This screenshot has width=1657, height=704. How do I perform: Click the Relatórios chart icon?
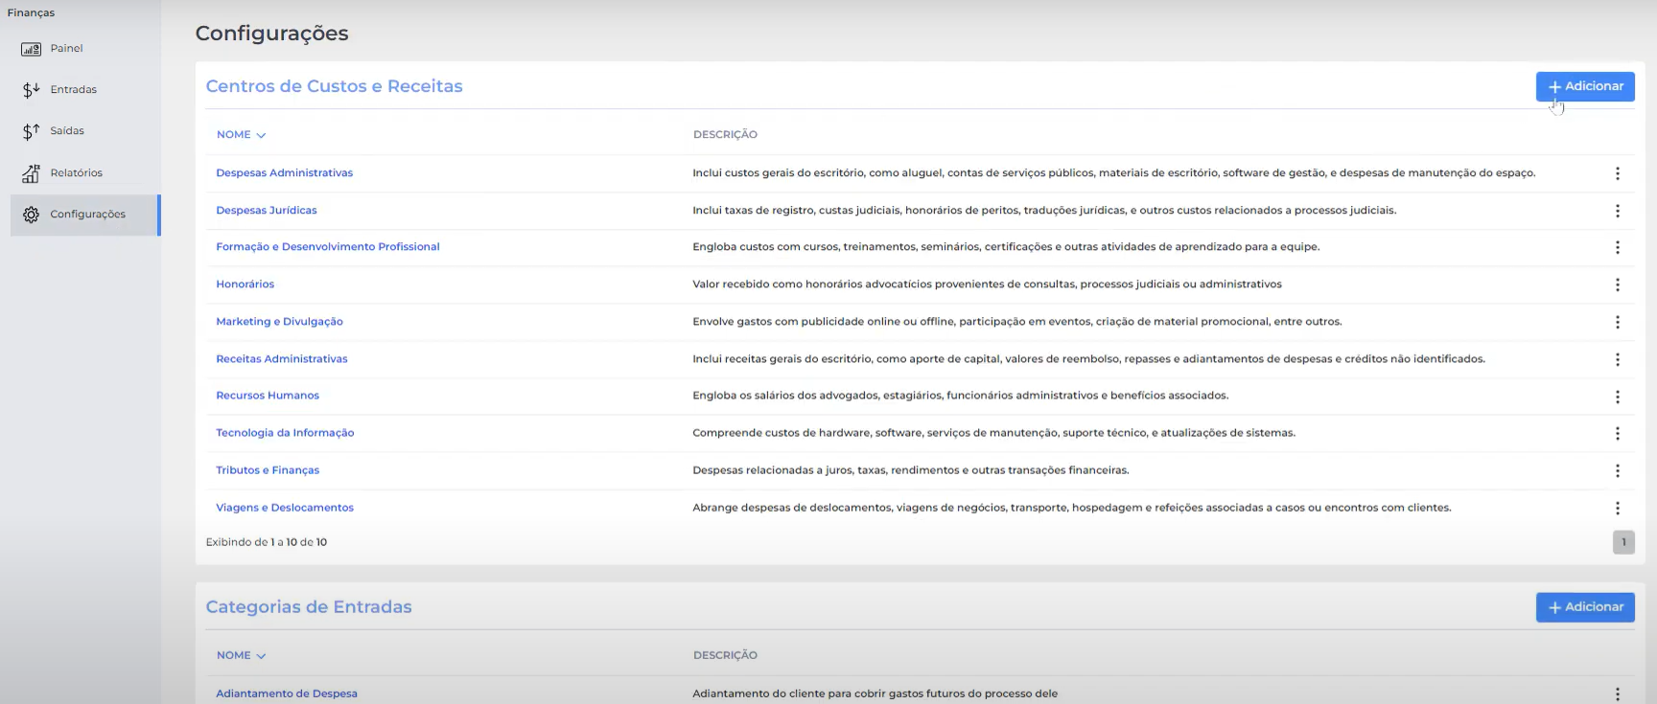[x=31, y=173]
